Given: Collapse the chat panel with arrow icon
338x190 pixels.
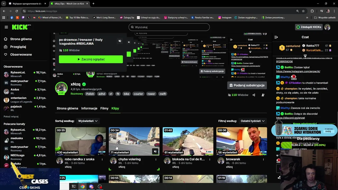Looking at the screenshot, I should (x=276, y=37).
